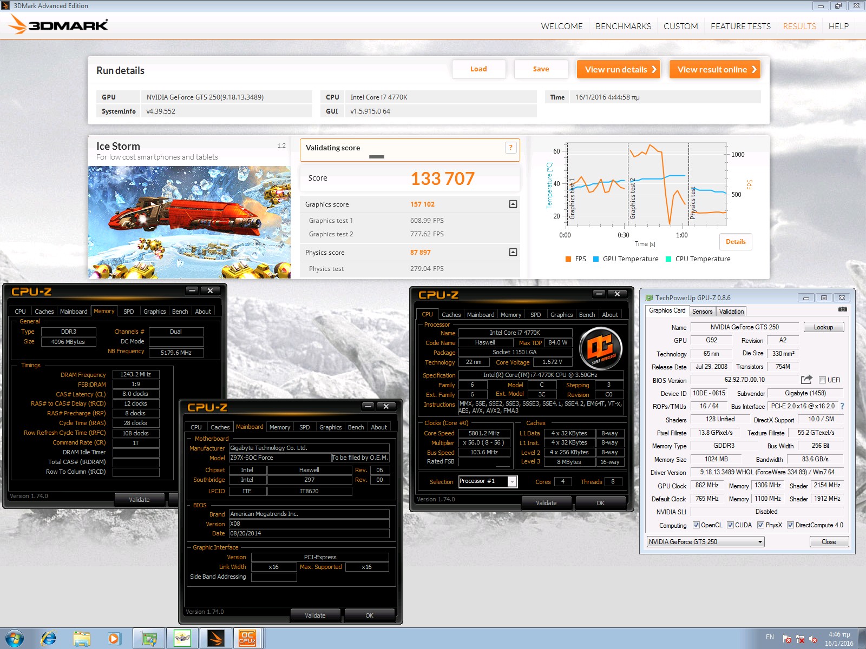The width and height of the screenshot is (866, 649).
Task: Click the Lookup button in GPU-Z
Action: tap(823, 327)
